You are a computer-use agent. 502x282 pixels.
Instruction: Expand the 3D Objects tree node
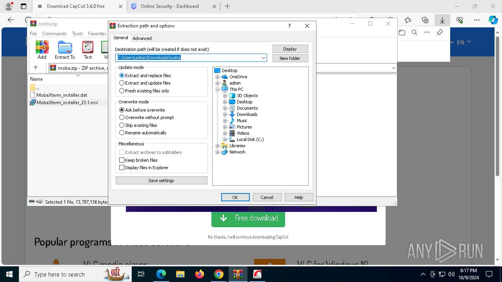[x=225, y=96]
